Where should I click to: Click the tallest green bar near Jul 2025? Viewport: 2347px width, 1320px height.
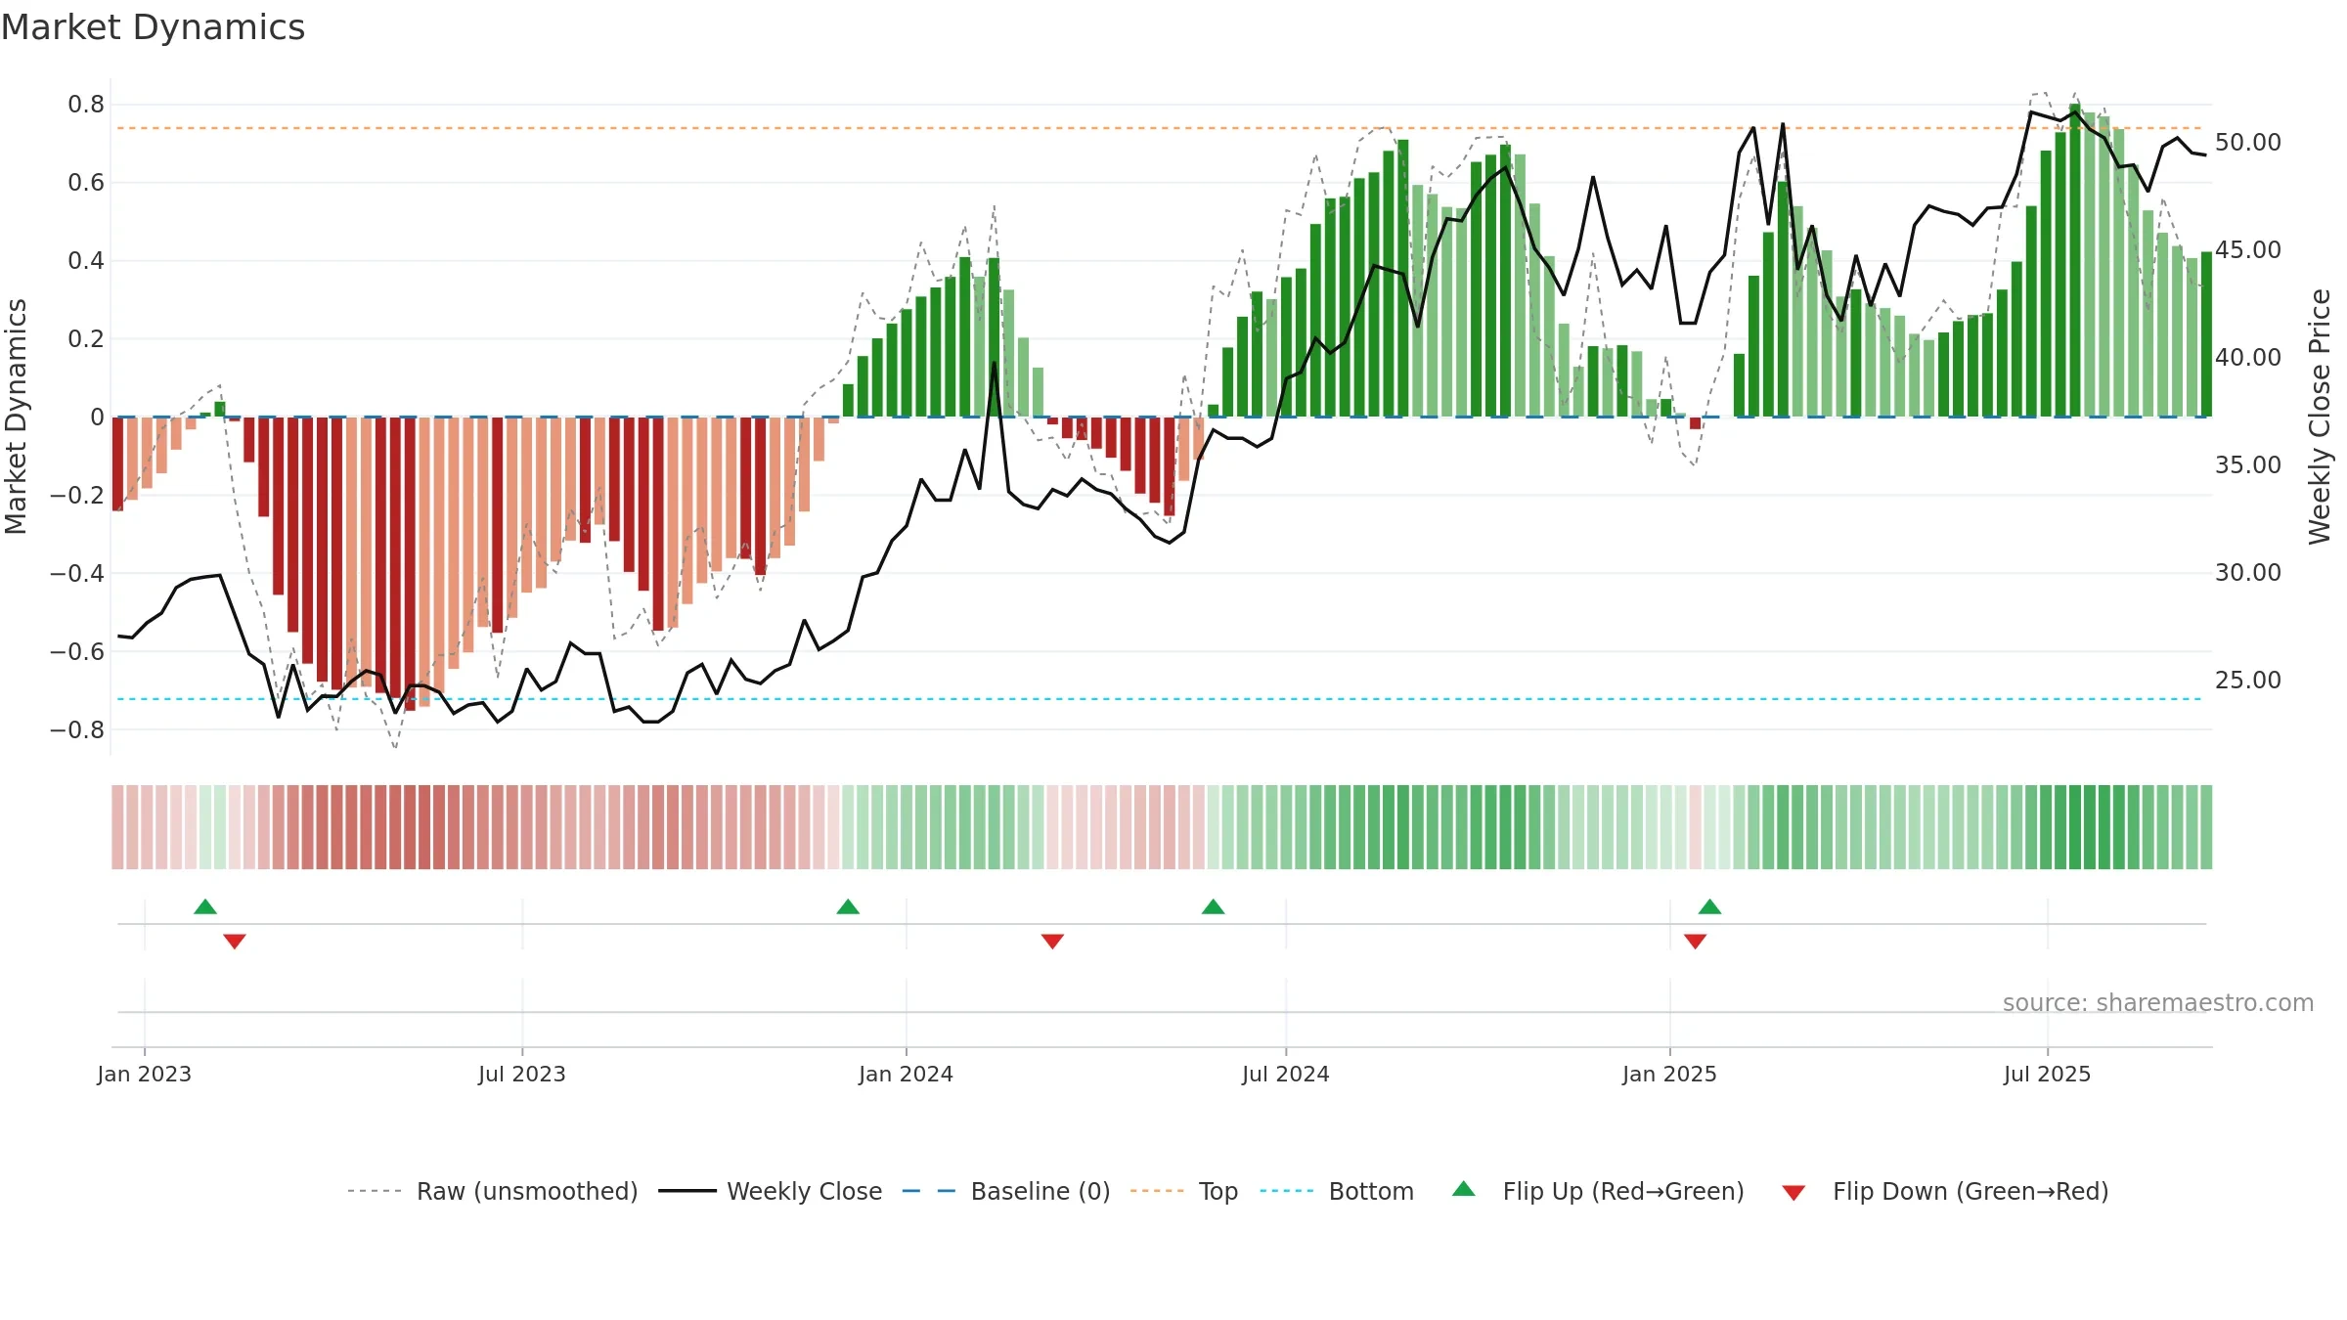2074,260
